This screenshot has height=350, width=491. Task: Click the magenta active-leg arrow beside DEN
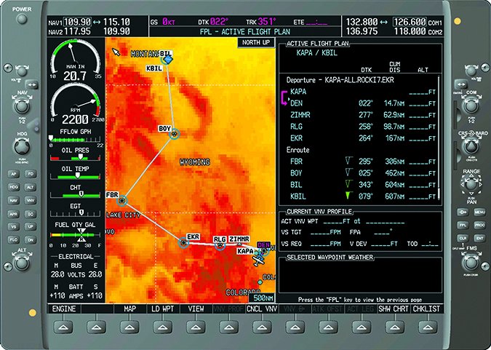tap(284, 98)
